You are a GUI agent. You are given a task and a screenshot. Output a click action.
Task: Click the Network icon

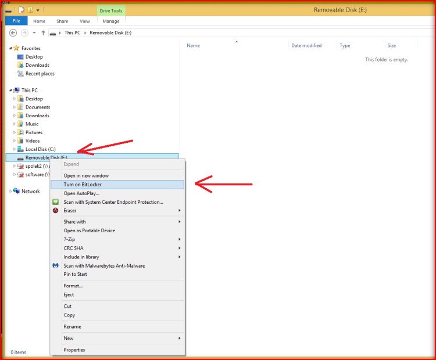16,191
